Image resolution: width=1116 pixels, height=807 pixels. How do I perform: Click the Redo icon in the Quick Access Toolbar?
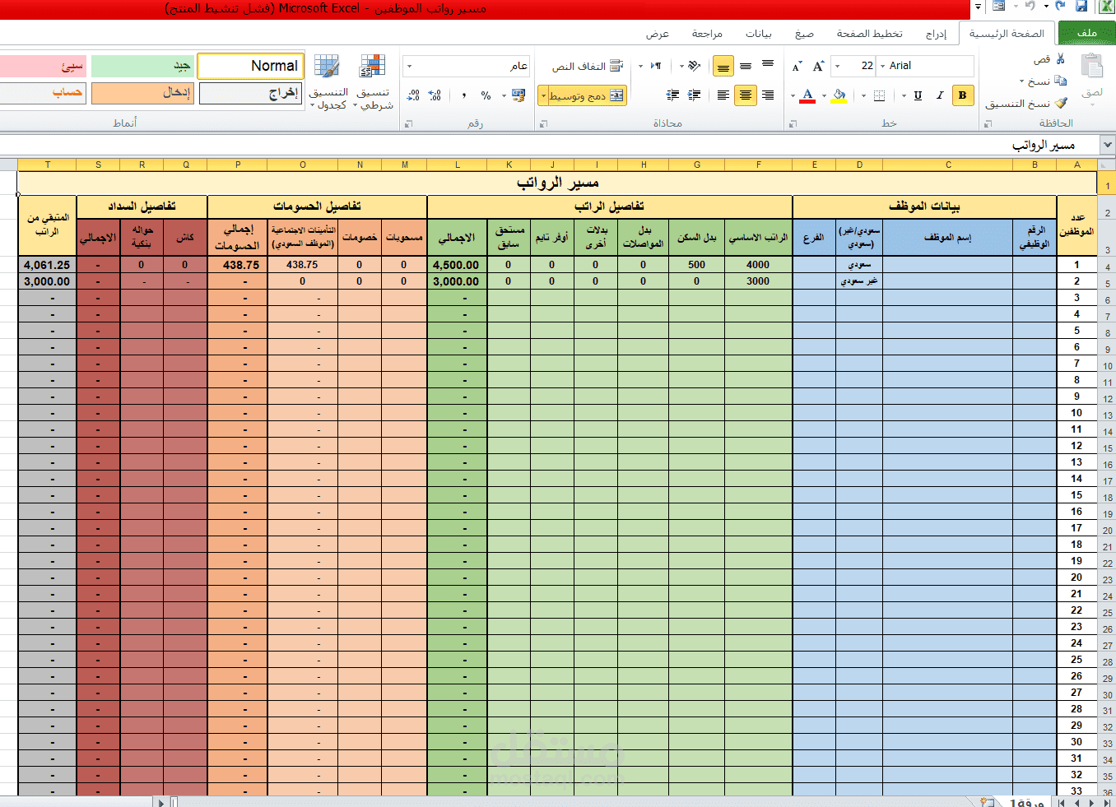tap(1060, 7)
